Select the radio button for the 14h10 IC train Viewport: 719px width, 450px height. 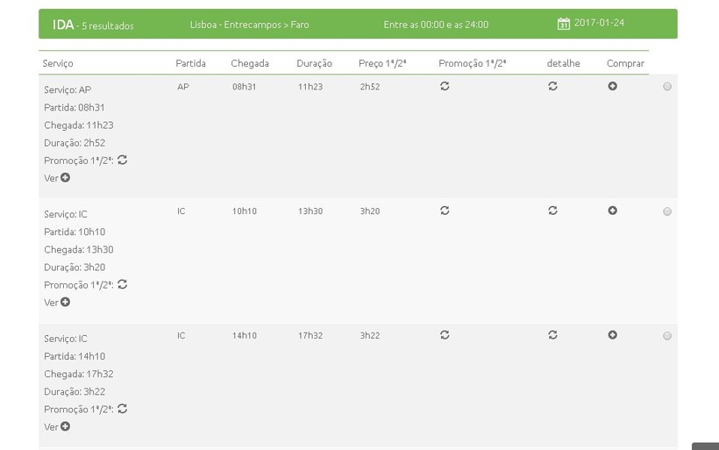click(667, 336)
